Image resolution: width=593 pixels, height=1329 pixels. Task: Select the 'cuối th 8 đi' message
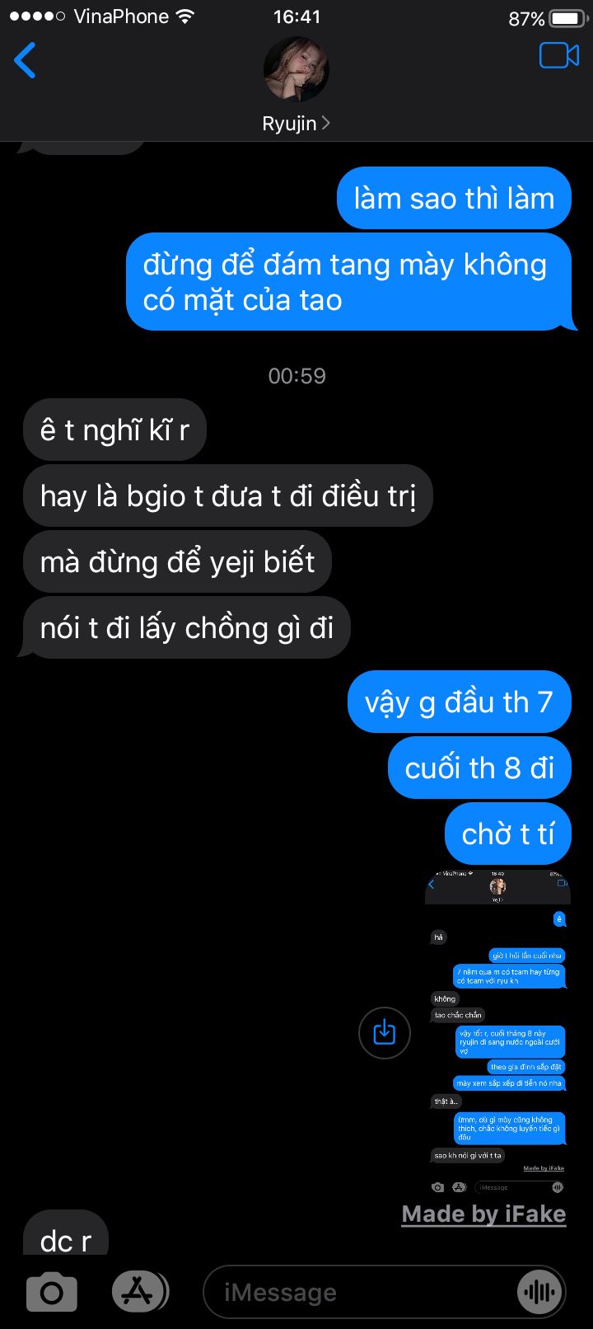pyautogui.click(x=479, y=768)
